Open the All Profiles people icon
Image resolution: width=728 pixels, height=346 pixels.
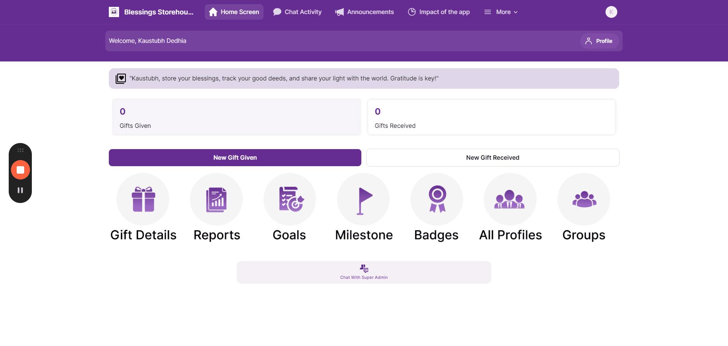(510, 199)
